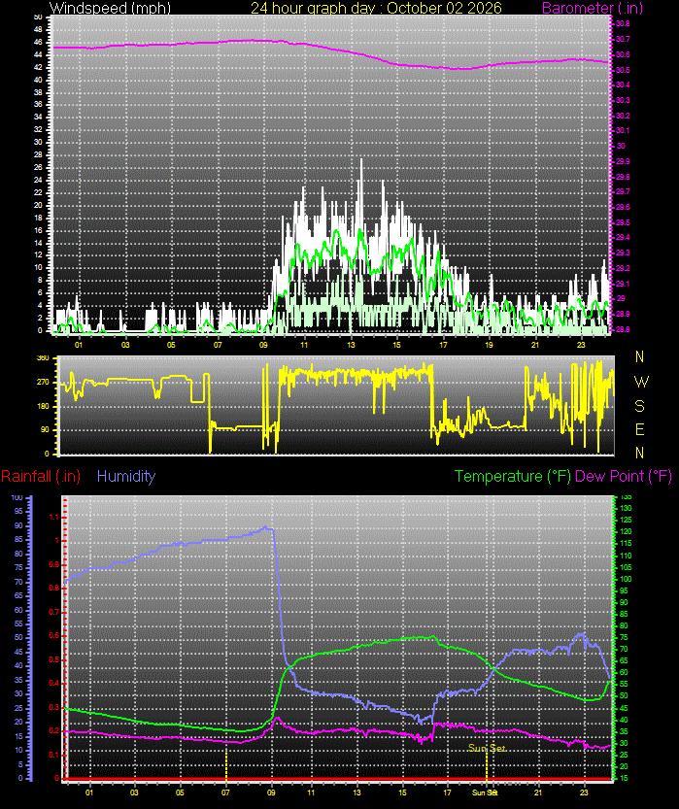Click the green 'Temperature (°F)' label

[x=513, y=476]
